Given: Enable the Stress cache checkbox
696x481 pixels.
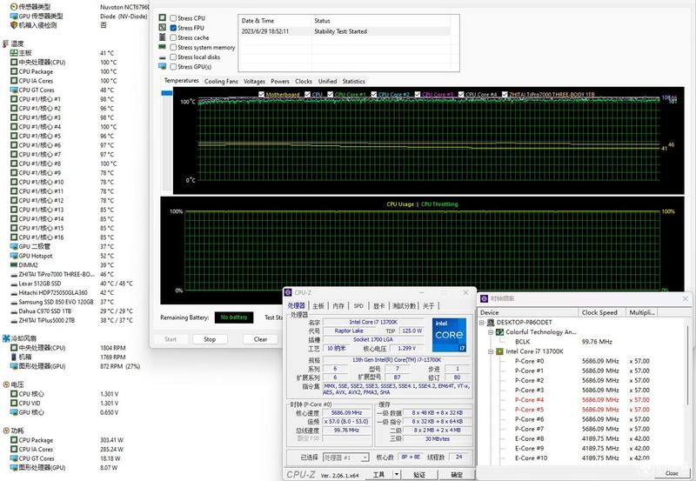Looking at the screenshot, I should (x=173, y=37).
